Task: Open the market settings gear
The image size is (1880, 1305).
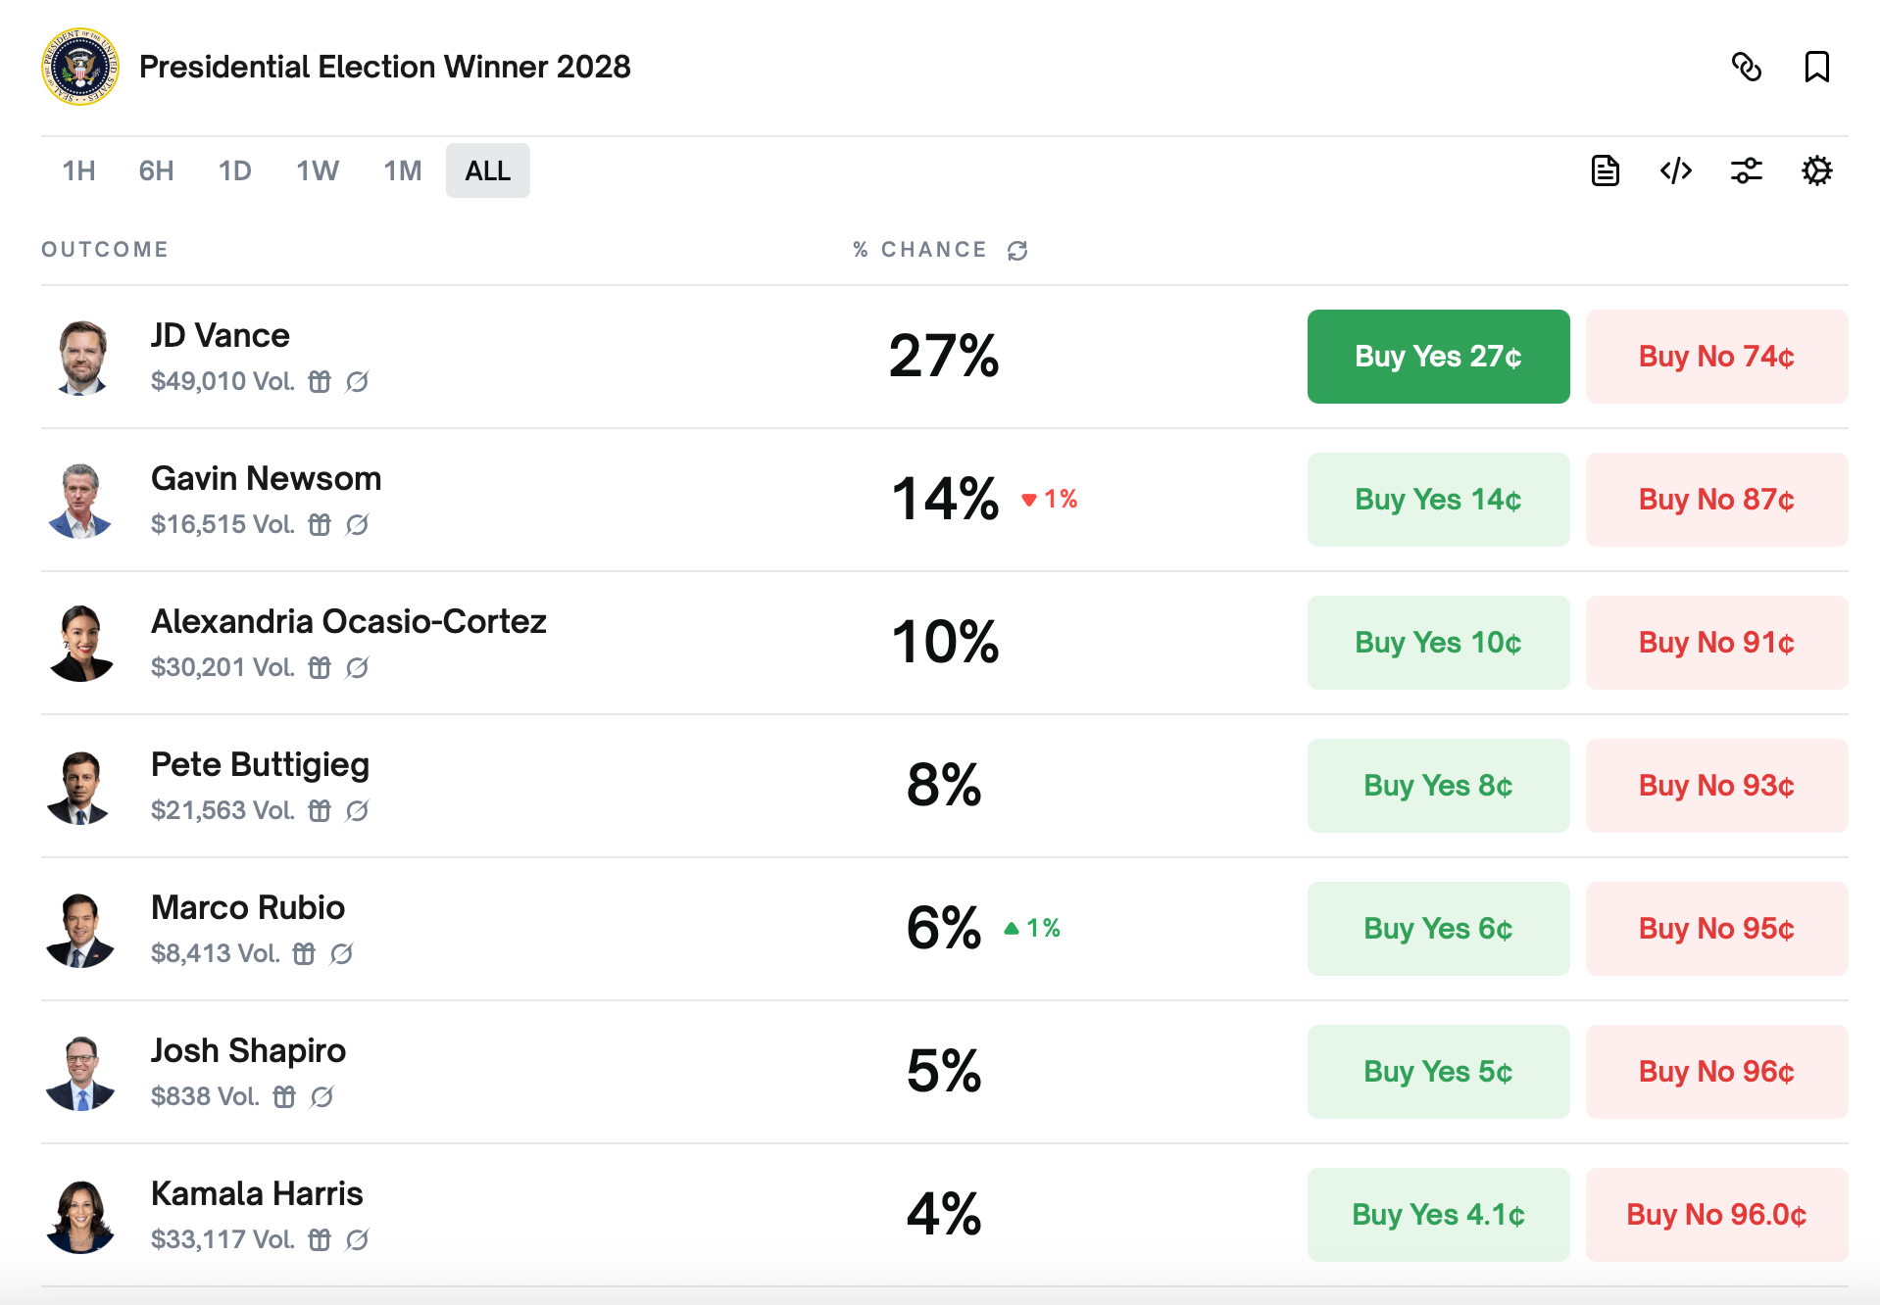Action: point(1817,169)
